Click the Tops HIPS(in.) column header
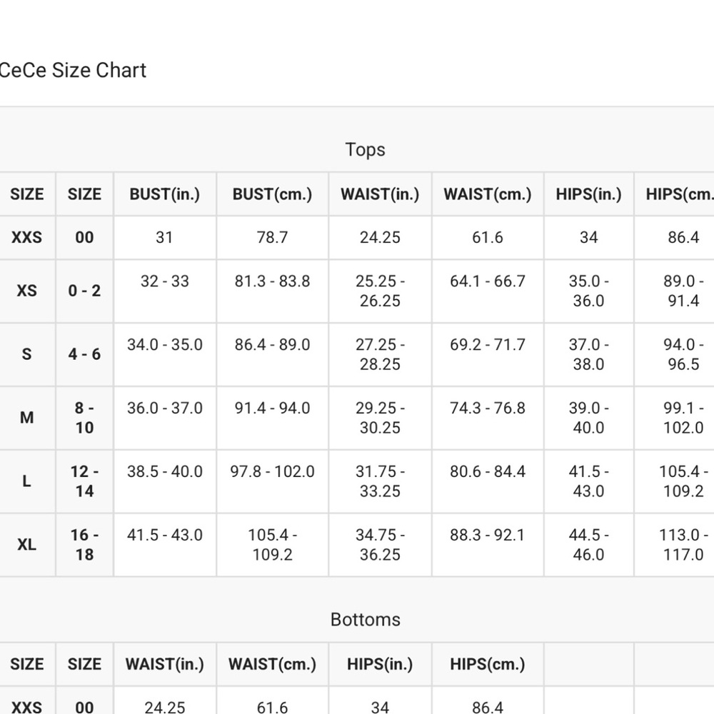 [589, 194]
